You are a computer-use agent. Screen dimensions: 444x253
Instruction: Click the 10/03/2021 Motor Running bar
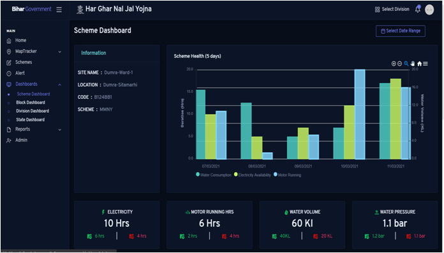pos(360,114)
